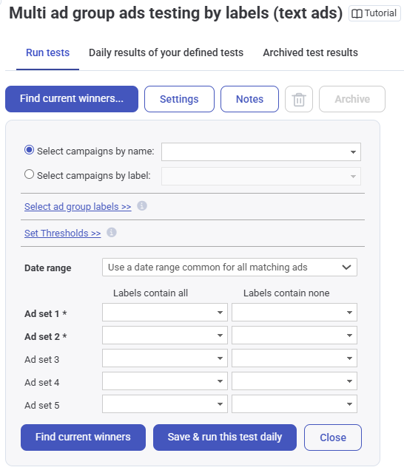Image resolution: width=404 pixels, height=470 pixels.
Task: Select campaigns by name radio button
Action: pyautogui.click(x=29, y=150)
